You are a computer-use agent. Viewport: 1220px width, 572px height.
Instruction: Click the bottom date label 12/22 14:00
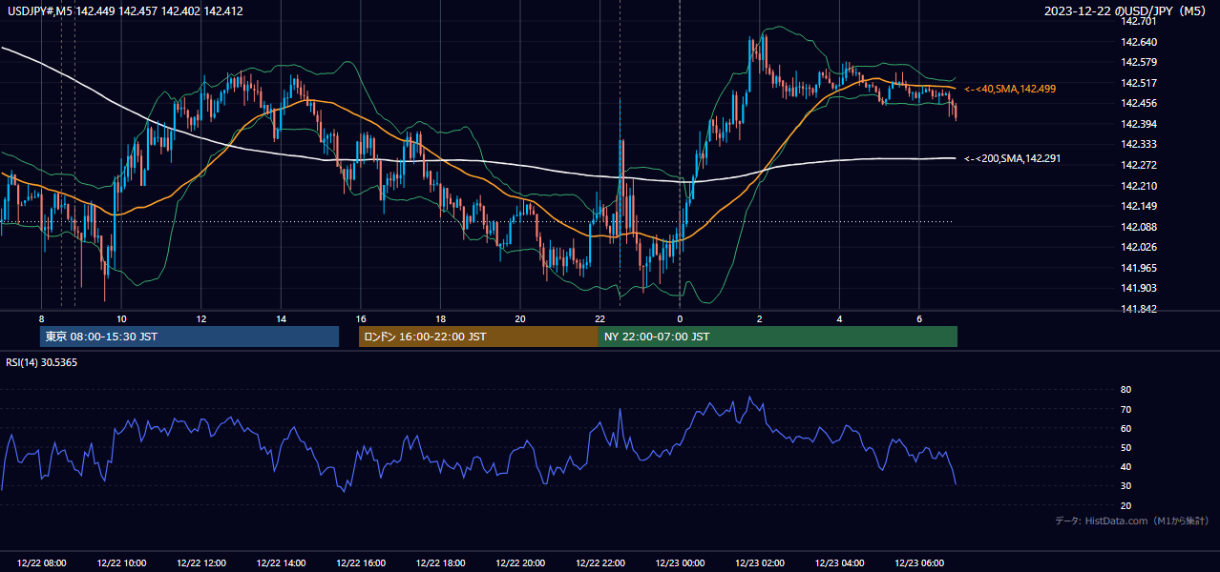(281, 563)
